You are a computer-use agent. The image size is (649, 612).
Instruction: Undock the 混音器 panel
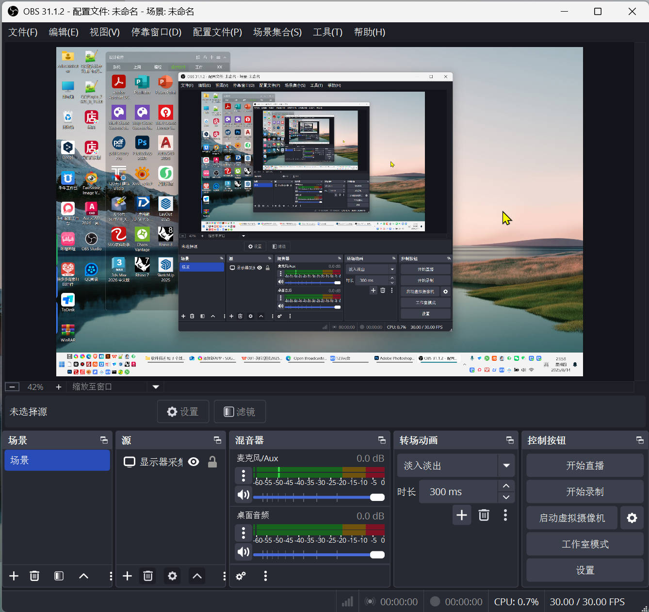[x=382, y=440]
